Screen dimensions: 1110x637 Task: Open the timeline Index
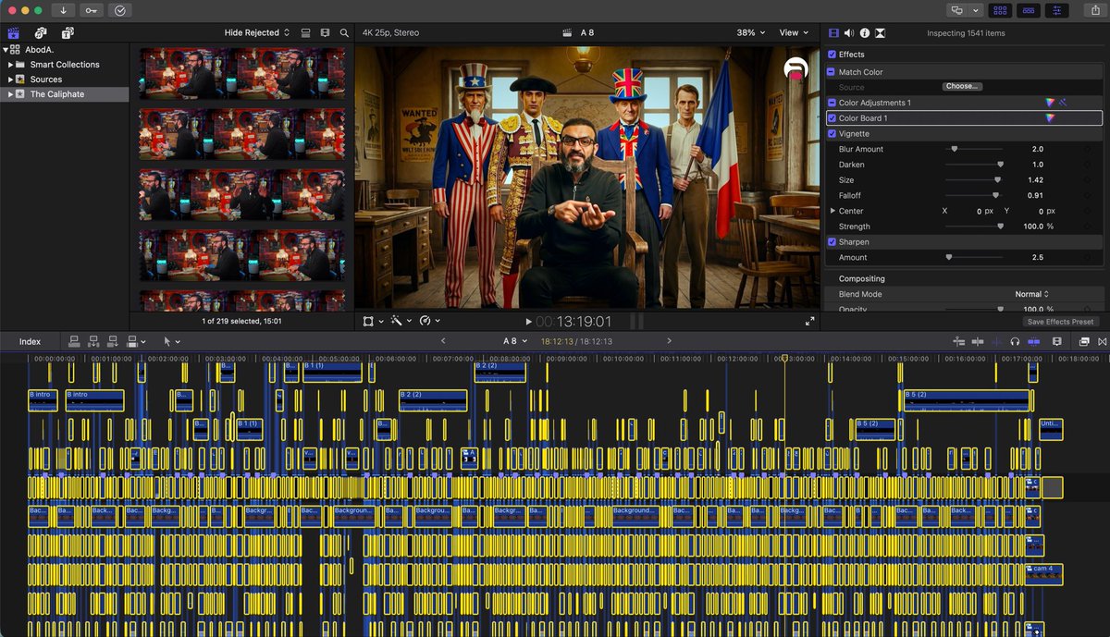coord(30,341)
